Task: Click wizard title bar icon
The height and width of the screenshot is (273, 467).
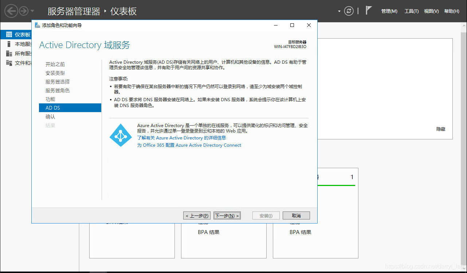Action: pos(37,25)
